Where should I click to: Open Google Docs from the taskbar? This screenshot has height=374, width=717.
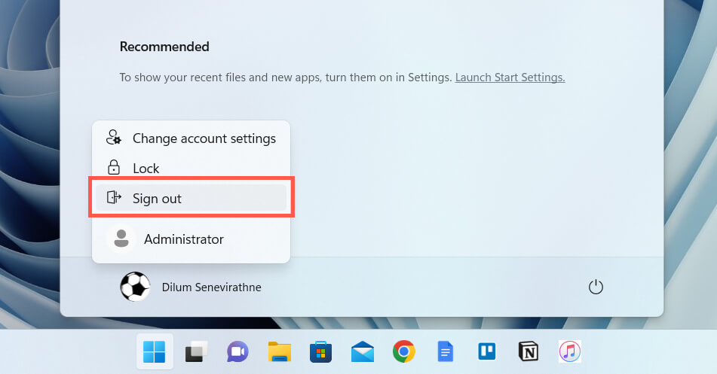446,351
